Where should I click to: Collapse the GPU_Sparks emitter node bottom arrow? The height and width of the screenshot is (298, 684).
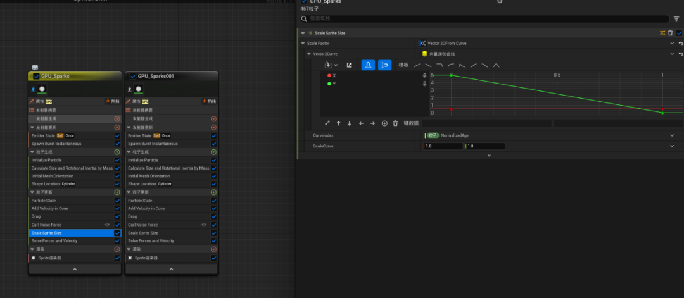pos(75,270)
